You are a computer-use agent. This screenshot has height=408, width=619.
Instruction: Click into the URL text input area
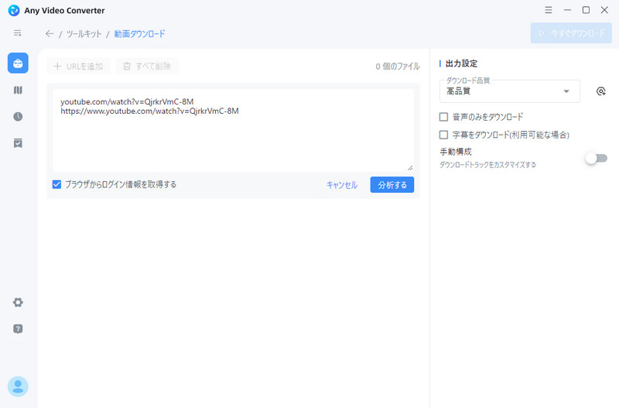pos(234,130)
